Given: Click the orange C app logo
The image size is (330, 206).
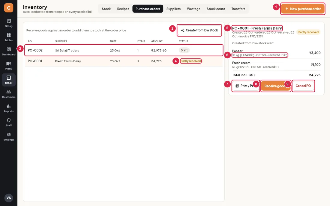Looking at the screenshot, I should point(9,8).
